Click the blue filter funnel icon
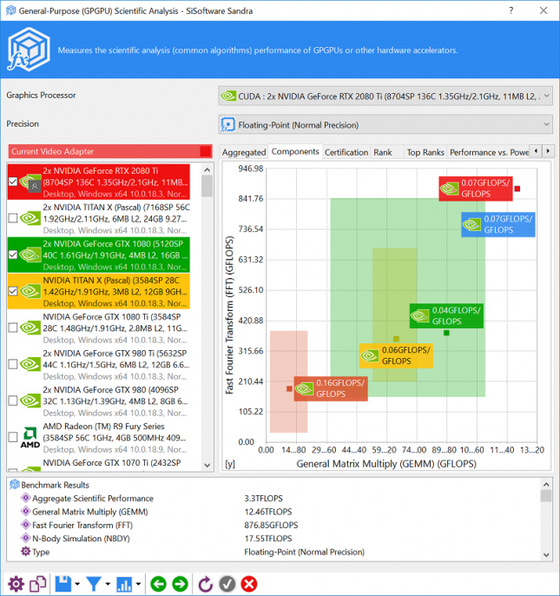Viewport: 560px width, 596px height. (94, 584)
